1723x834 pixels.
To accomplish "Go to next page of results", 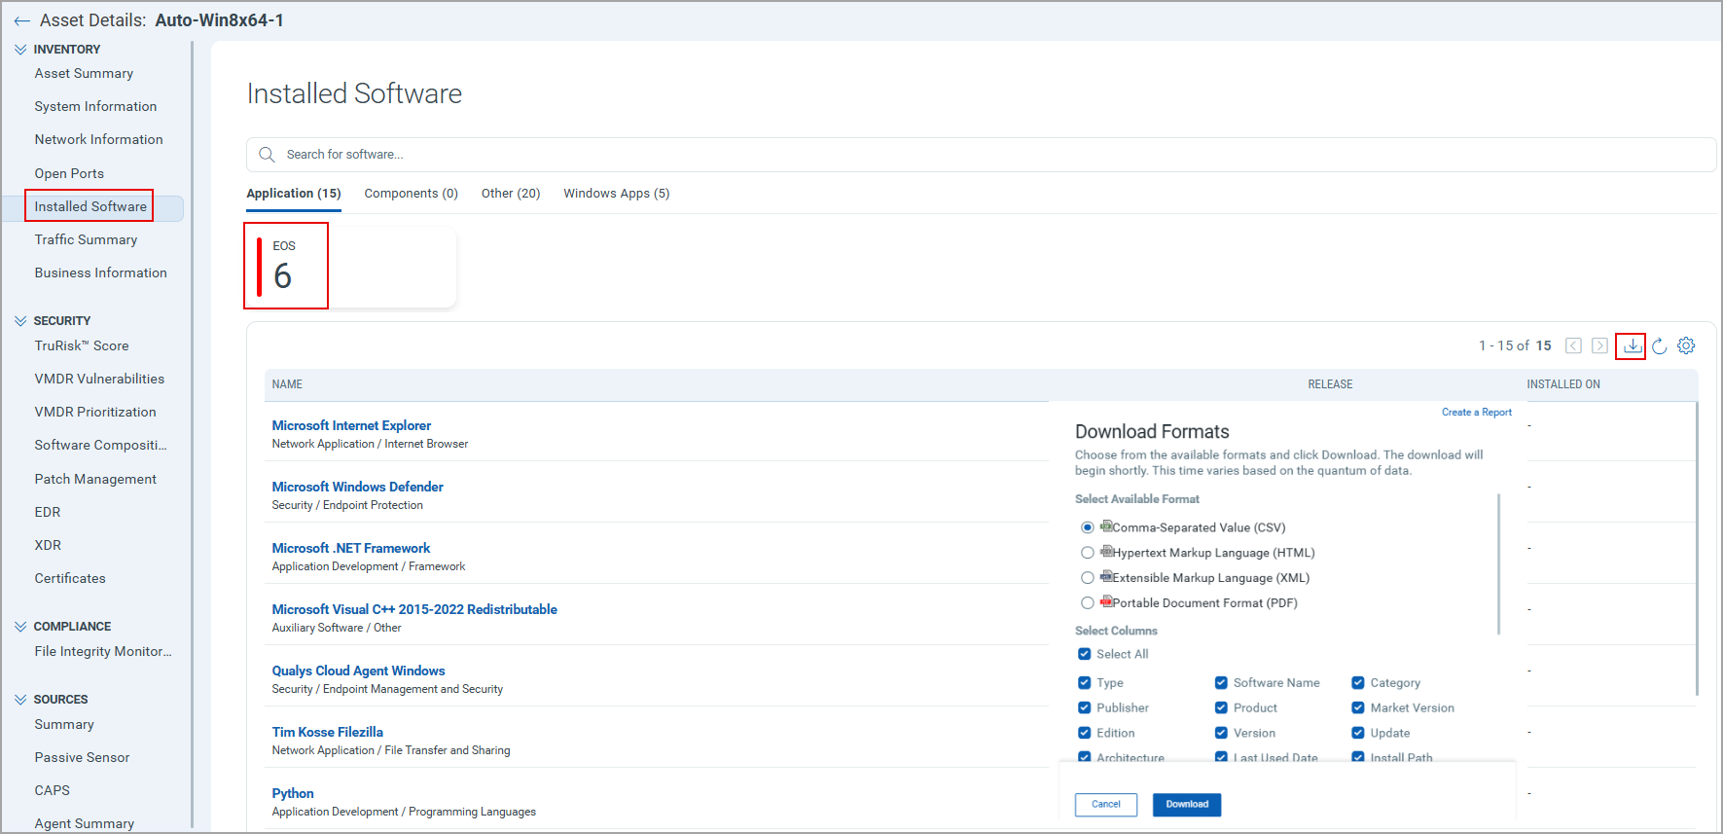I will click(1599, 345).
